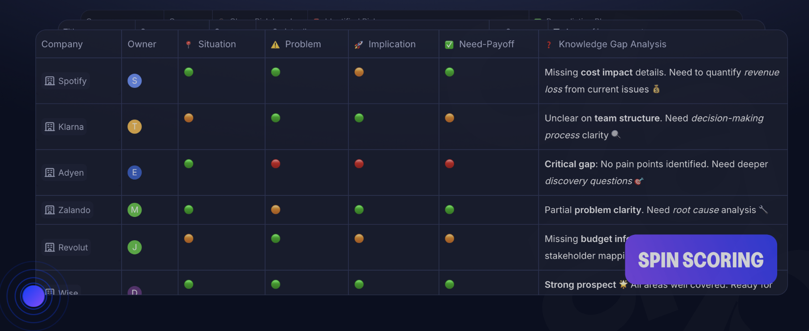Screen dimensions: 809x331
Task: Open the Adyen company chip
Action: point(64,173)
